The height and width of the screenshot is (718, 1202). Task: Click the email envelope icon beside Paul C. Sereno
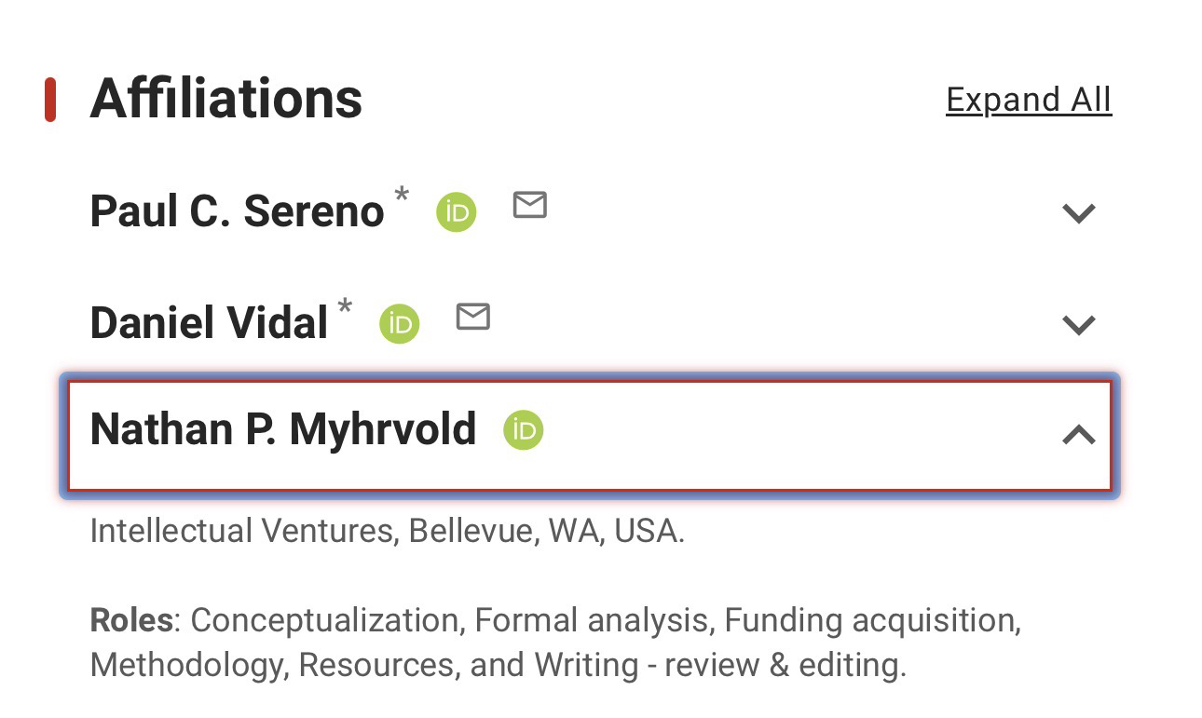(530, 205)
